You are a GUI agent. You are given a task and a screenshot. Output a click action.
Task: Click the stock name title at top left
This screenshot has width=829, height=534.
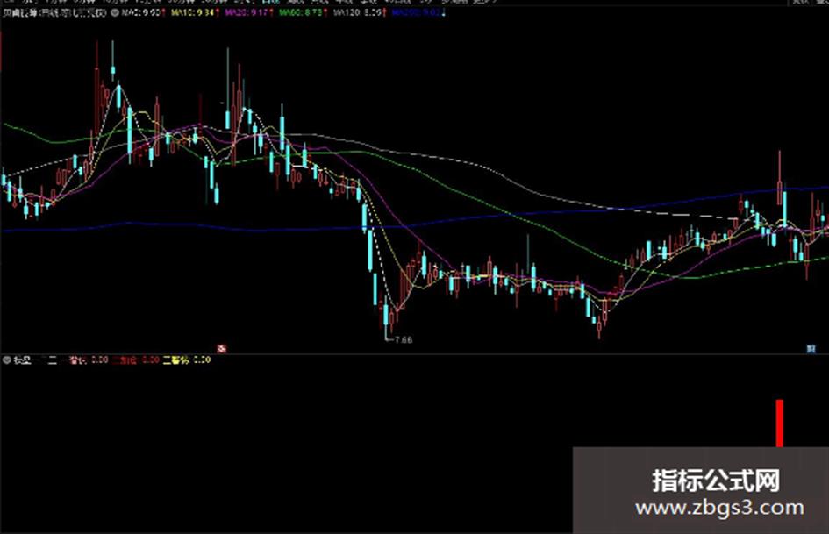pos(54,12)
